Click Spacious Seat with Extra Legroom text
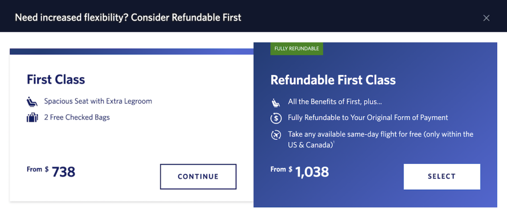The height and width of the screenshot is (219, 507). [x=98, y=101]
